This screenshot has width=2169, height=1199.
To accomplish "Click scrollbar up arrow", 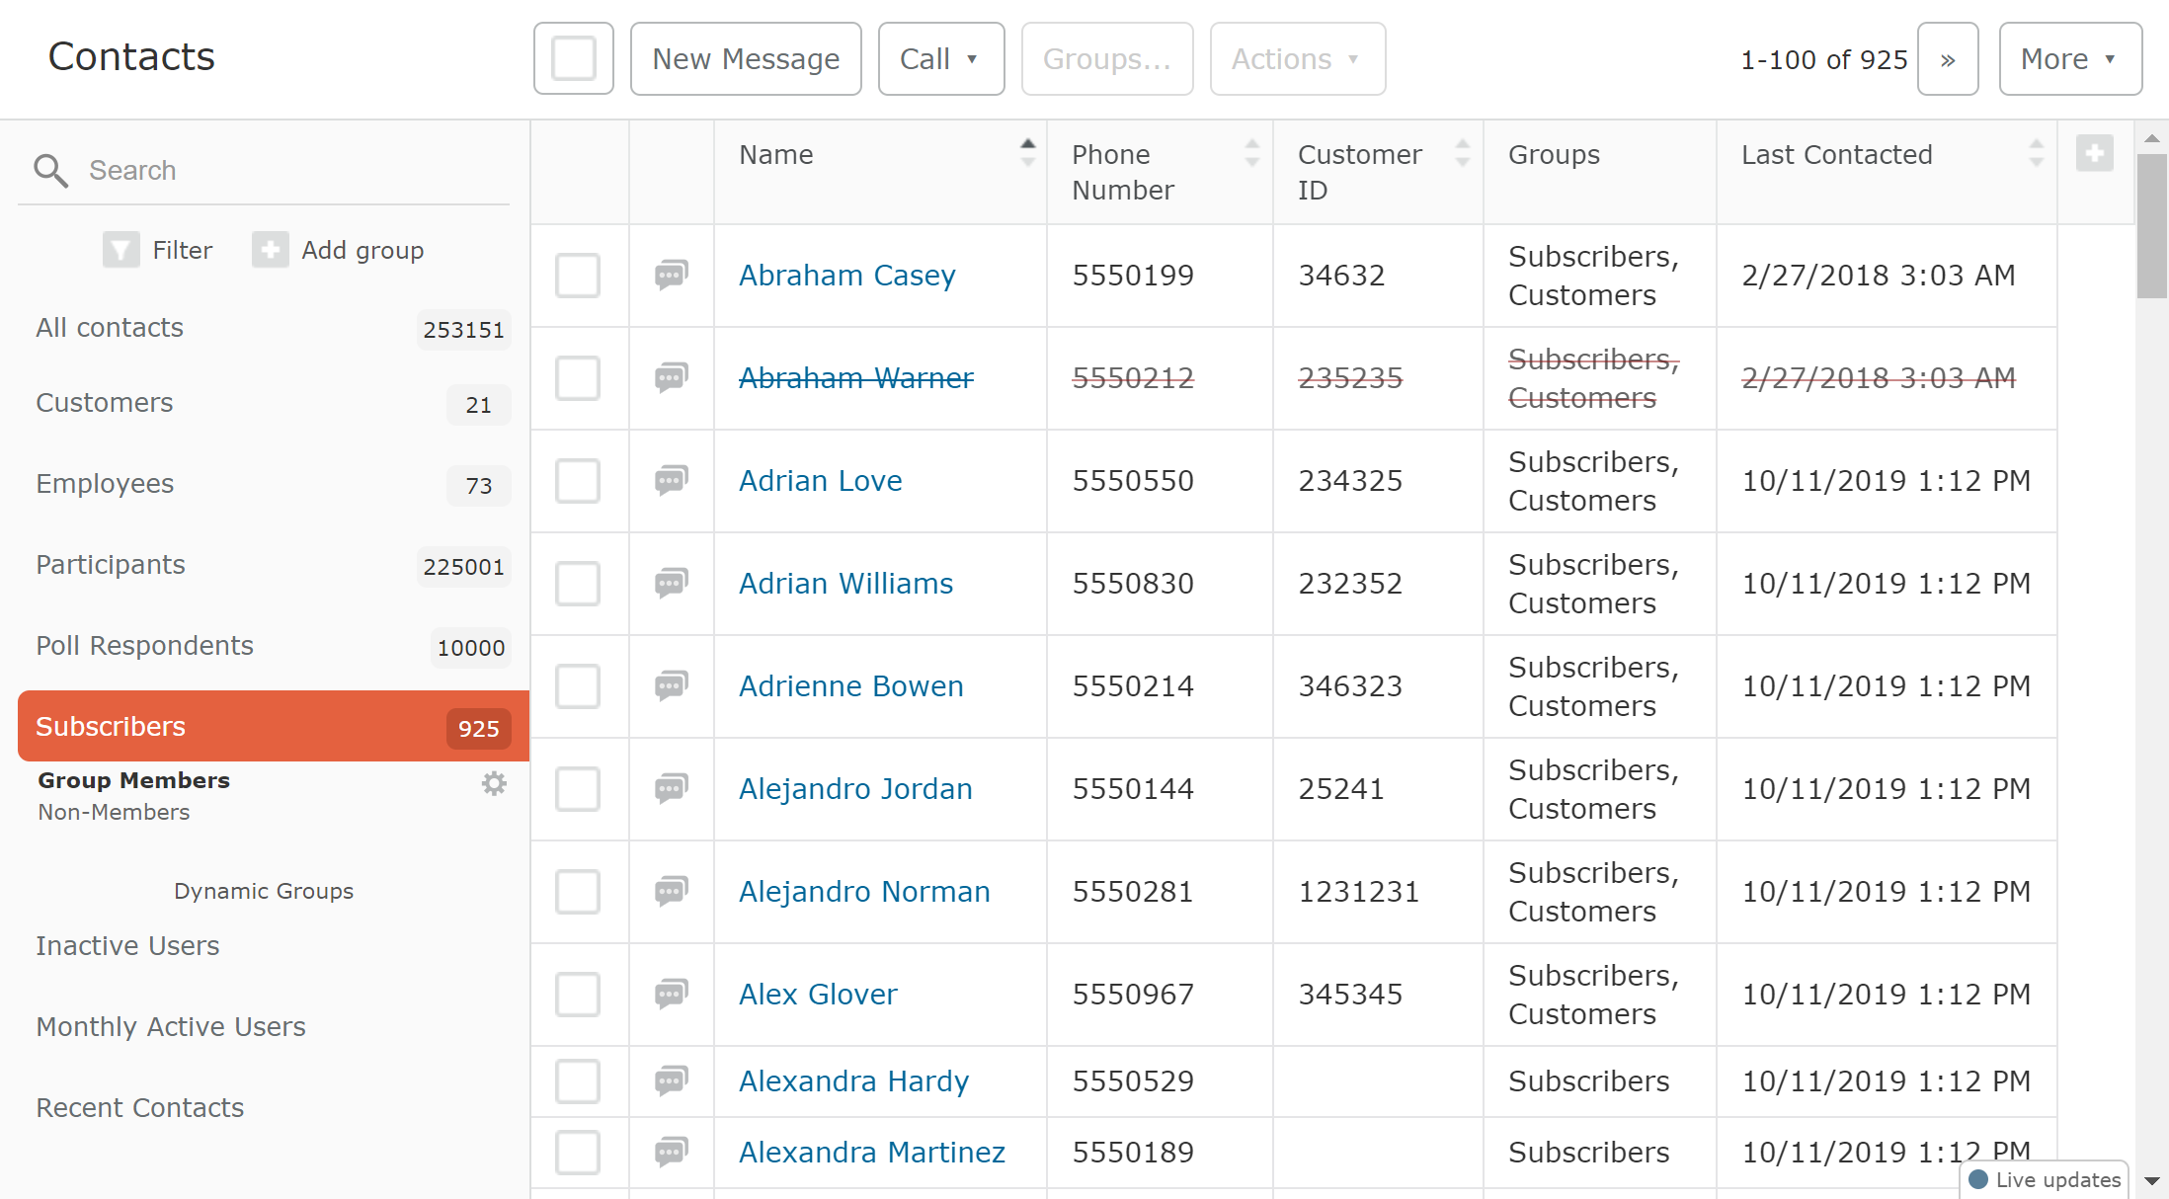I will 2151,137.
